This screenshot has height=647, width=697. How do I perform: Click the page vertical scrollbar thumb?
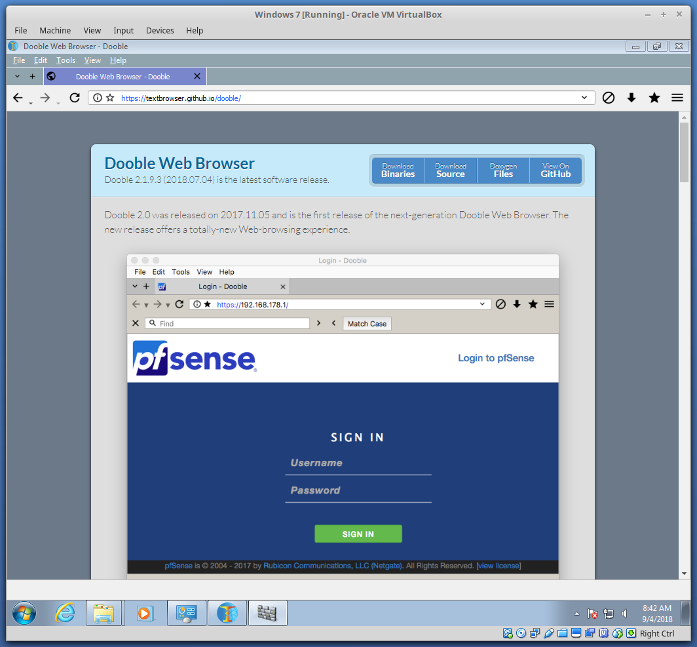point(684,152)
